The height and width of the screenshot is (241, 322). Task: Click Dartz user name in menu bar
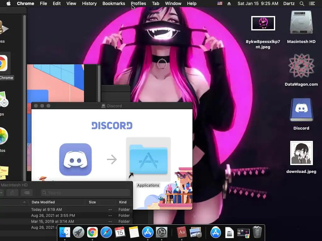tap(289, 3)
